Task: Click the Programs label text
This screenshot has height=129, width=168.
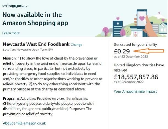Action: (x=12, y=99)
